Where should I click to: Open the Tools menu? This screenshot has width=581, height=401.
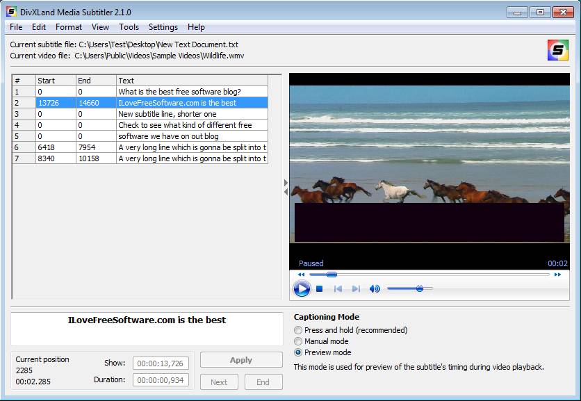129,27
